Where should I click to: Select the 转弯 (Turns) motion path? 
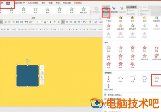(133, 79)
